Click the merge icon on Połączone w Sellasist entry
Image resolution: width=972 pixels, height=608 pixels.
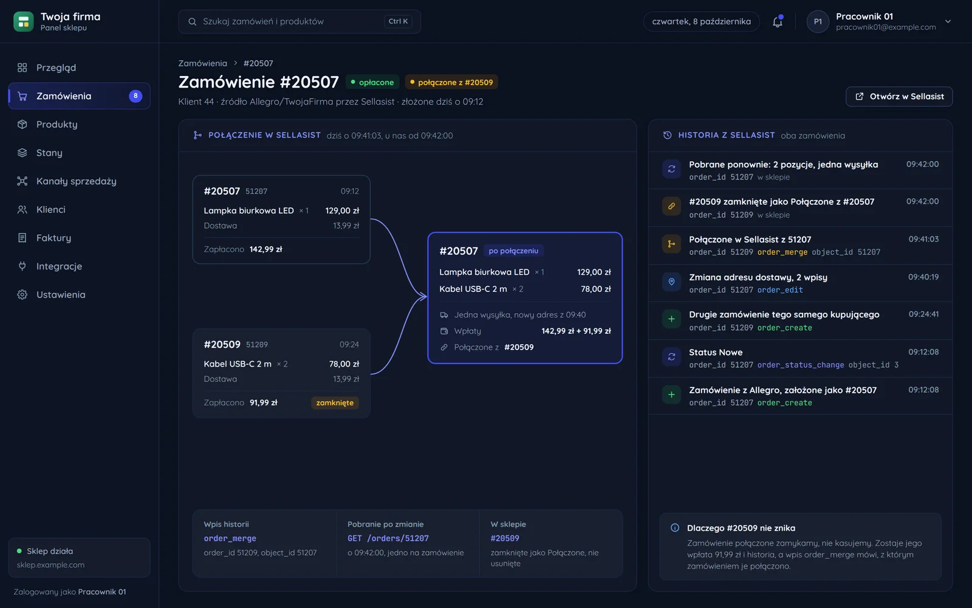[671, 244]
